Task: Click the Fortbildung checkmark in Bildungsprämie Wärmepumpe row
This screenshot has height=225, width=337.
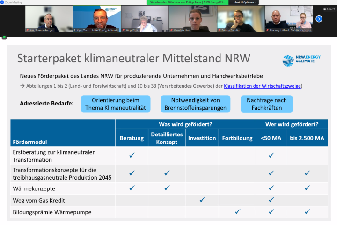Action: pos(237,212)
